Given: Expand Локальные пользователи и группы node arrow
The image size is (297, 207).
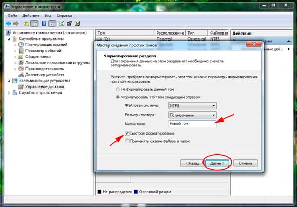Looking at the screenshot, I should 15,63.
